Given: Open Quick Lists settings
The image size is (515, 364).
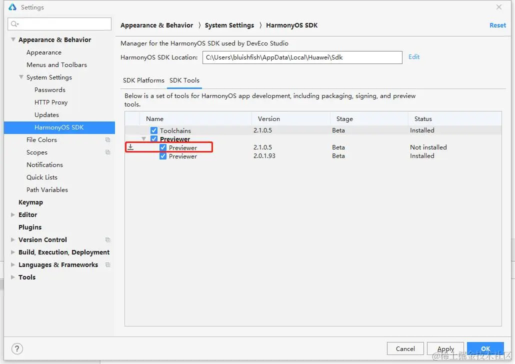Looking at the screenshot, I should [x=41, y=177].
